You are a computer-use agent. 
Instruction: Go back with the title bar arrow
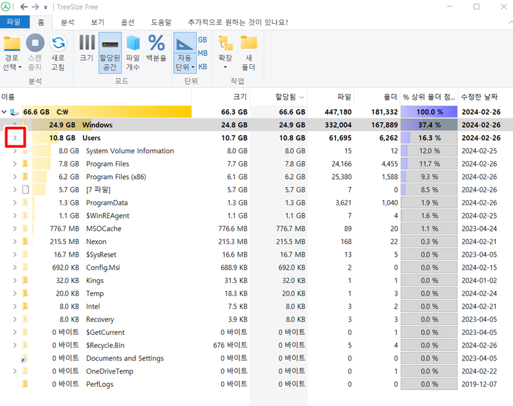(x=24, y=7)
